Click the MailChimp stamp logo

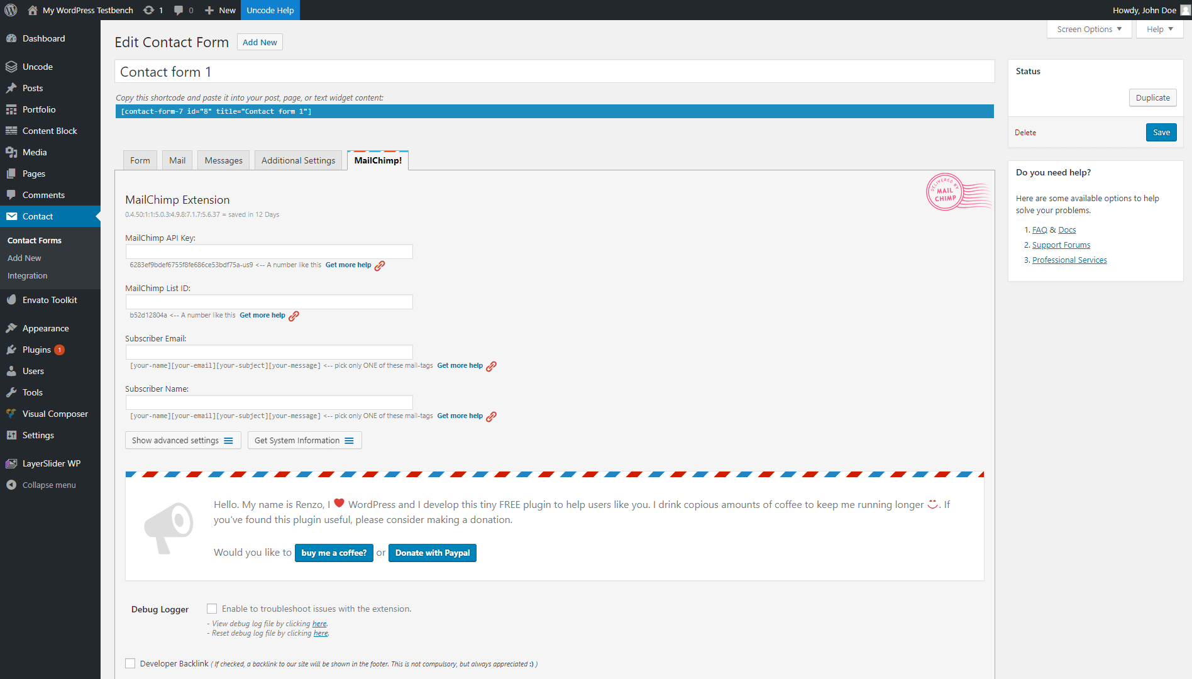[958, 192]
